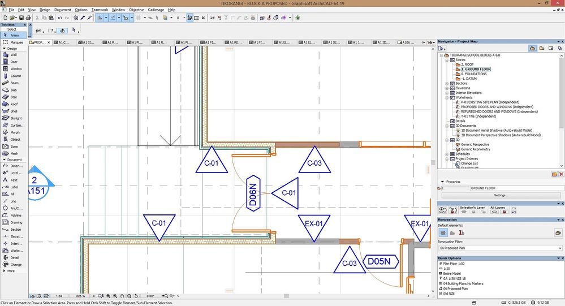Select Generic Perspective in Navigator
This screenshot has height=306, width=565.
475,145
